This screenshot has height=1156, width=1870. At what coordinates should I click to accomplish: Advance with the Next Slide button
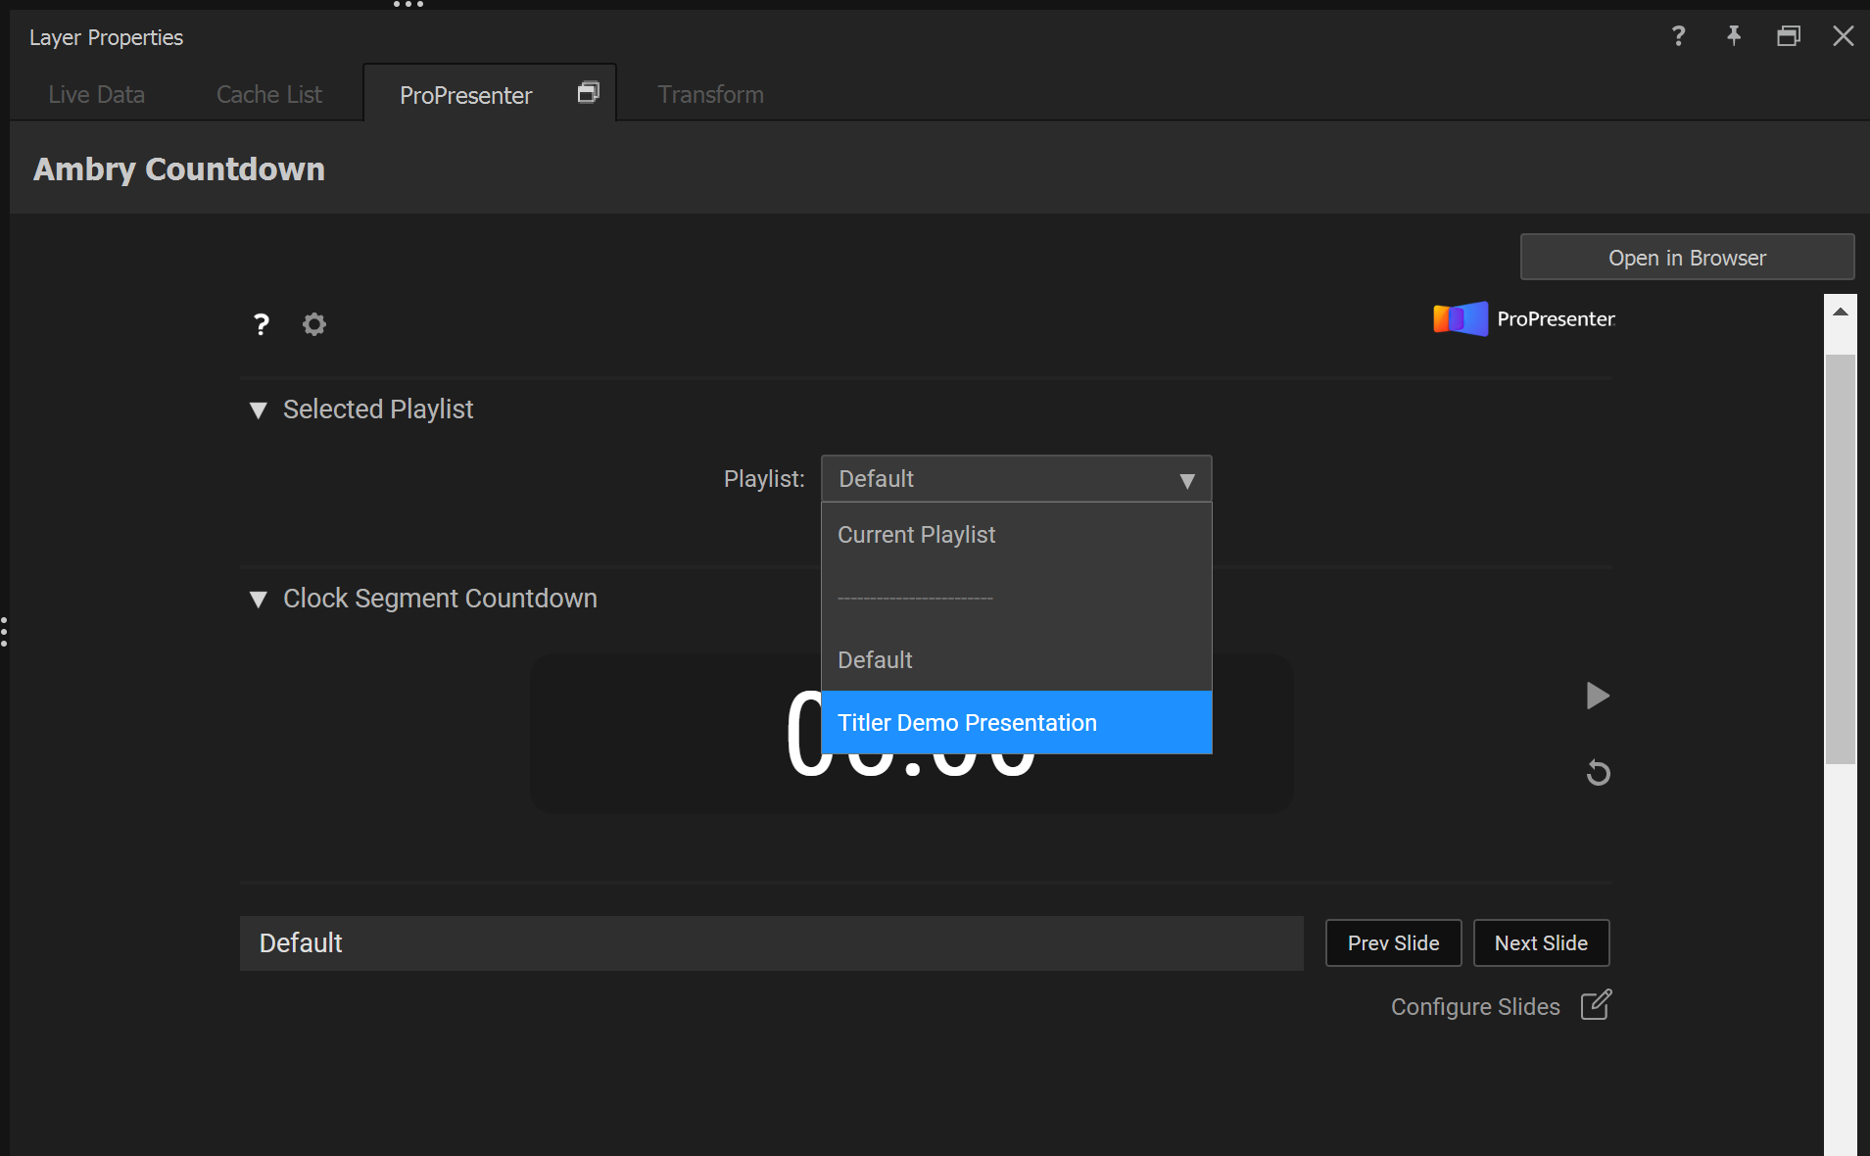[1540, 942]
